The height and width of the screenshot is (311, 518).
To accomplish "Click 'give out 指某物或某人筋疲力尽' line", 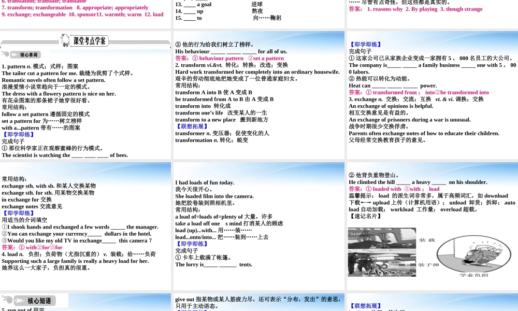I will [258, 299].
